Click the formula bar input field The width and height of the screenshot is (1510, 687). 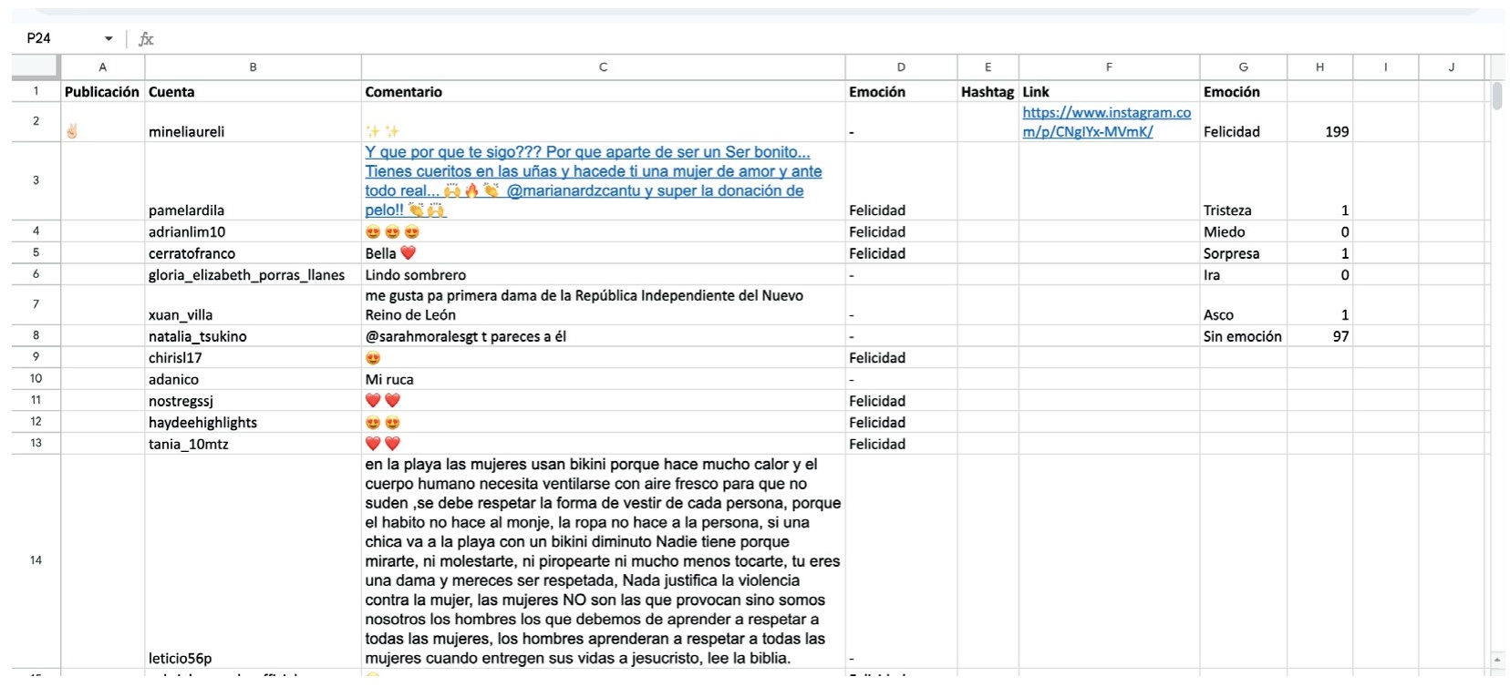(729, 38)
